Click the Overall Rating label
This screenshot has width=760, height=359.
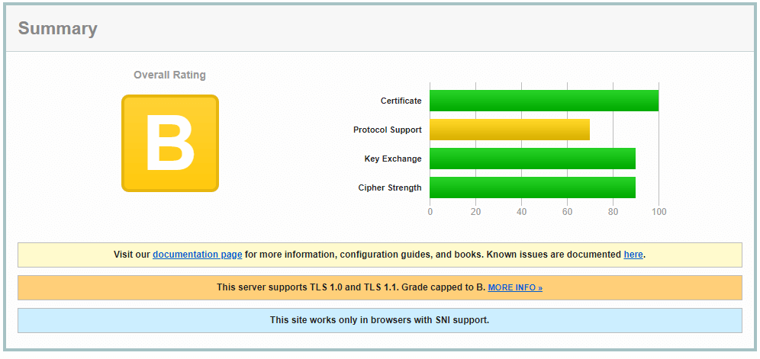(x=169, y=75)
